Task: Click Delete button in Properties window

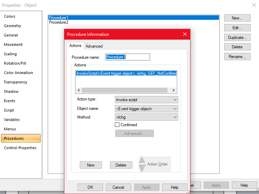Action: pyautogui.click(x=237, y=47)
